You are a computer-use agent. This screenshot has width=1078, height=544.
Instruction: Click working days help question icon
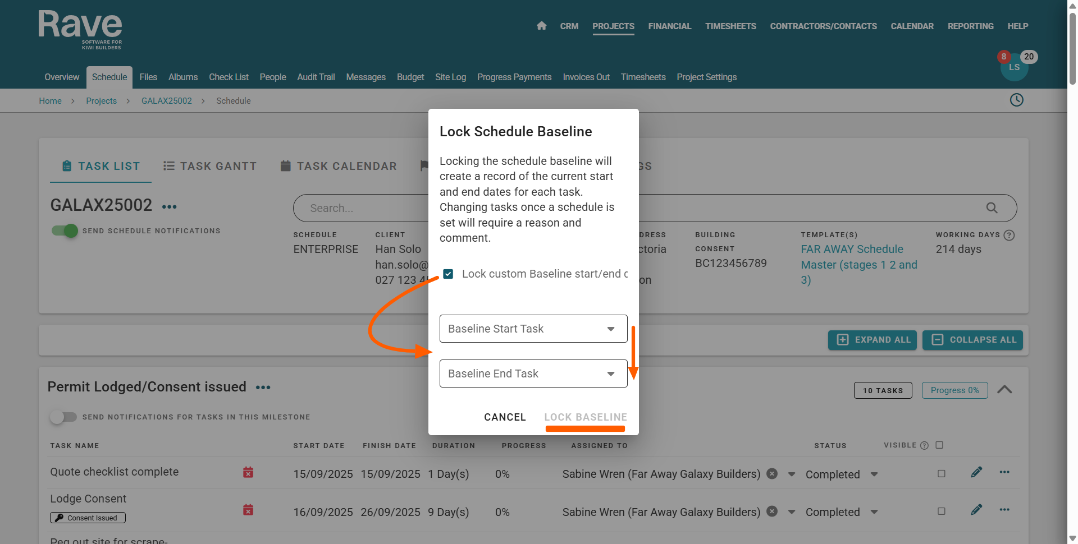tap(1009, 235)
